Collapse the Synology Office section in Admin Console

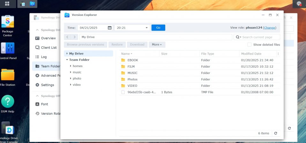[x=37, y=96]
